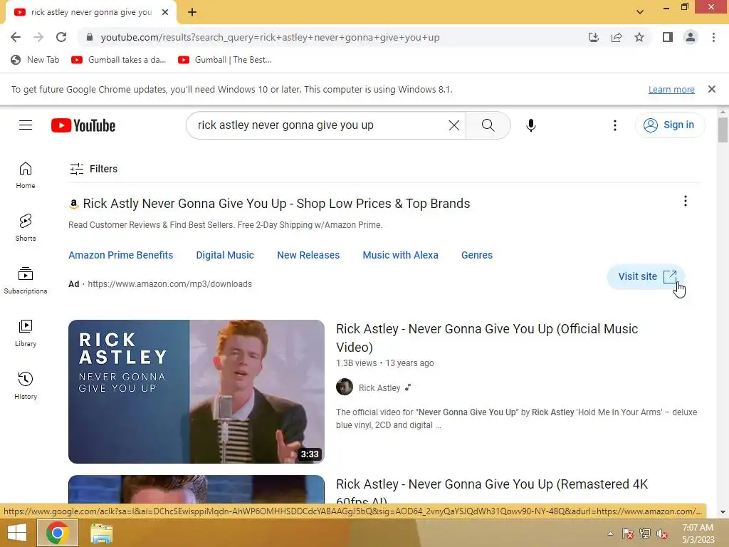Open the YouTube guide hamburger menu
The image size is (729, 547).
[26, 125]
